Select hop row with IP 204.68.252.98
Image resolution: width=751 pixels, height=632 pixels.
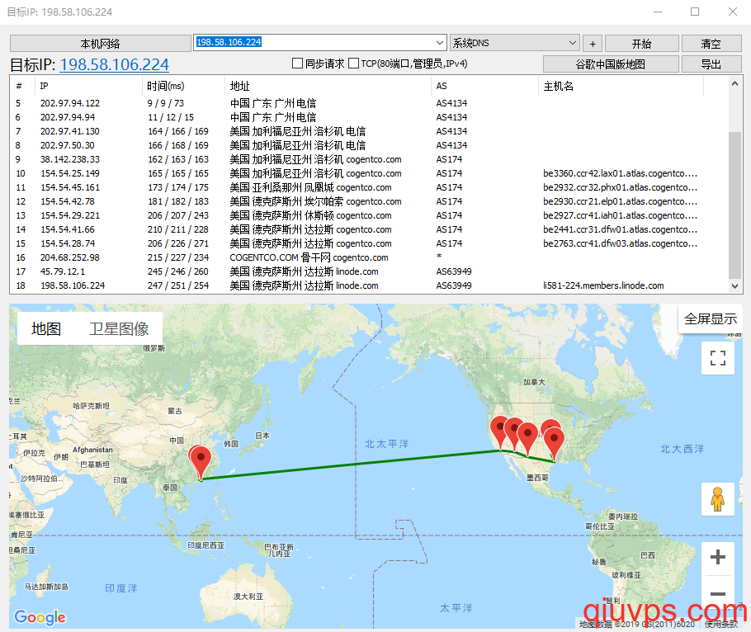369,257
